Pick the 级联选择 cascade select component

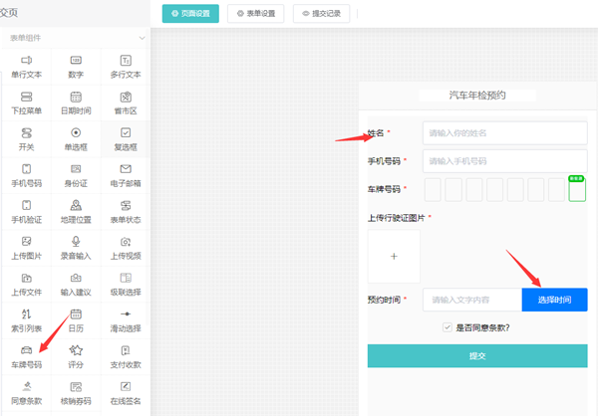point(126,285)
